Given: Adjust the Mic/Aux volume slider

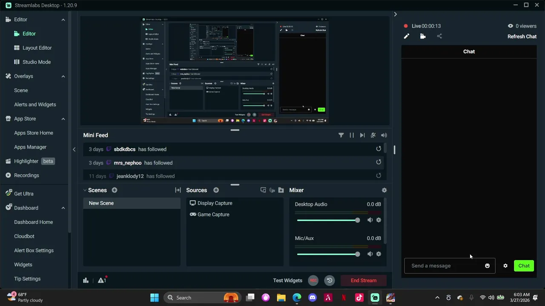Looking at the screenshot, I should pos(328,254).
